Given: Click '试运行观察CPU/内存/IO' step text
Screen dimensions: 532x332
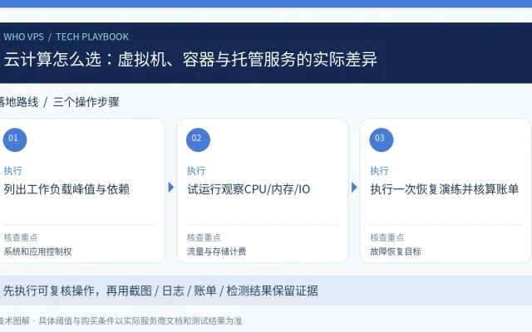Looking at the screenshot, I should coord(249,189).
